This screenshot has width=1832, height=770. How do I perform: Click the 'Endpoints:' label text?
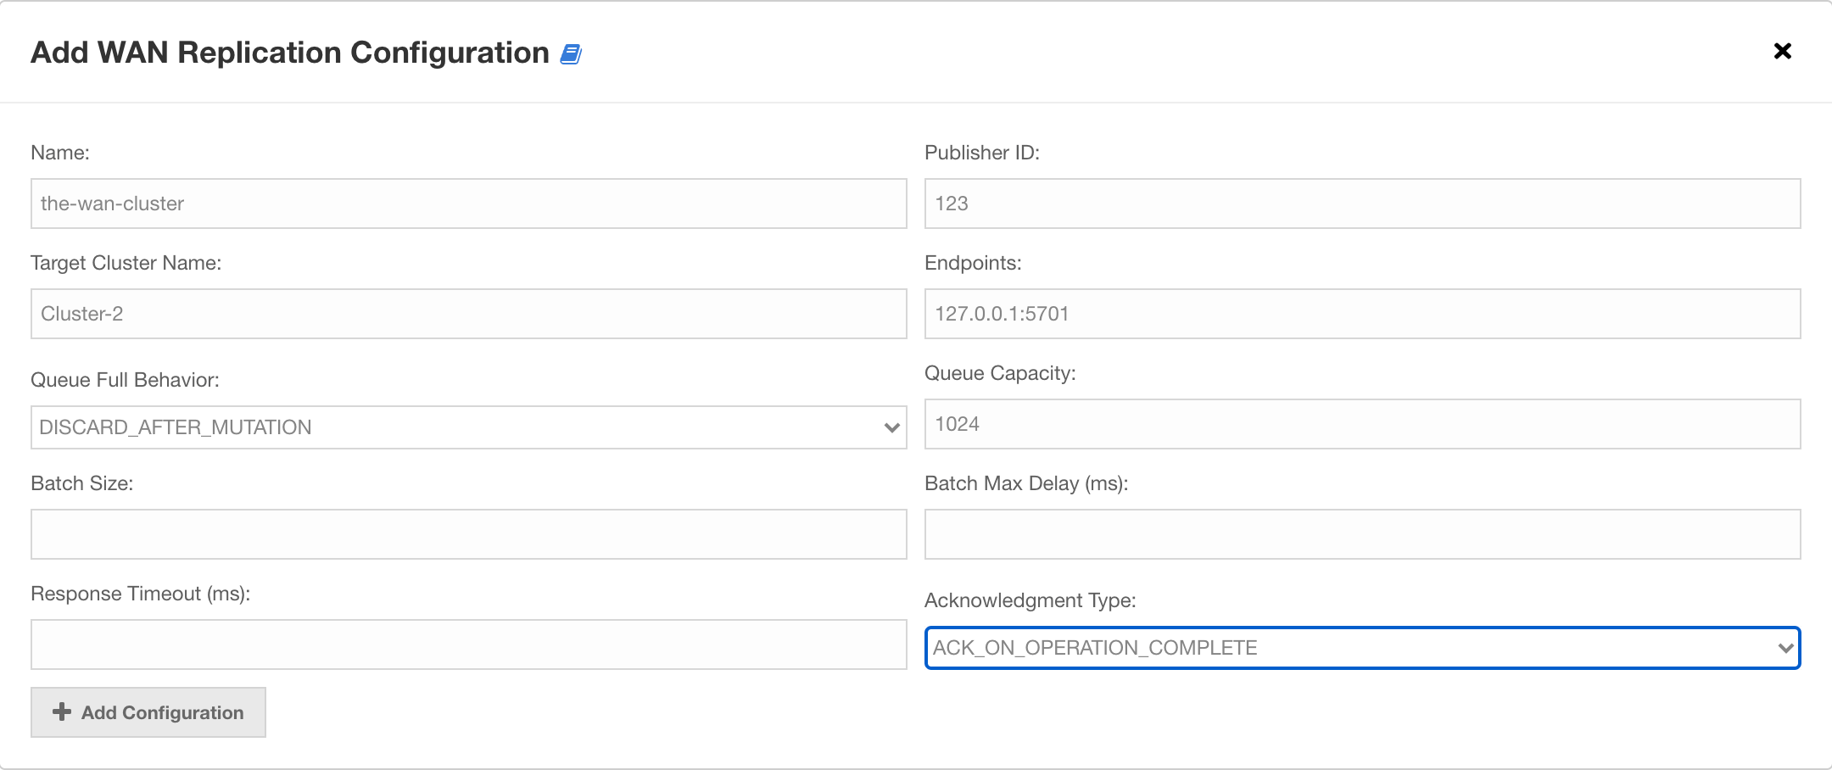[x=973, y=263]
